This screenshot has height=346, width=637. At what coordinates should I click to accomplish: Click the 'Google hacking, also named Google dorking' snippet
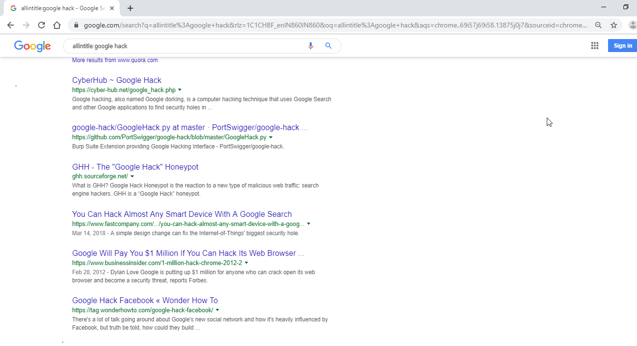[x=202, y=103]
